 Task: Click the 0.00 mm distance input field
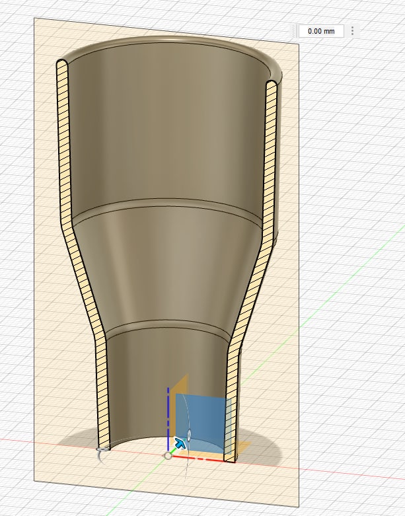click(321, 31)
